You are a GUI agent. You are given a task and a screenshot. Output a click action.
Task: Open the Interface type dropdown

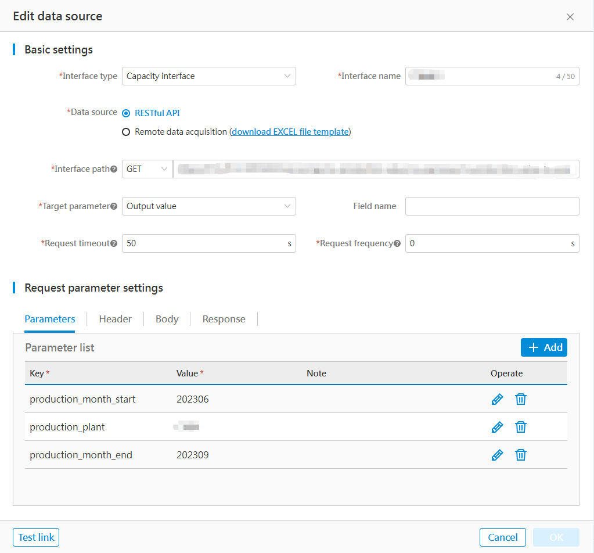coord(208,76)
